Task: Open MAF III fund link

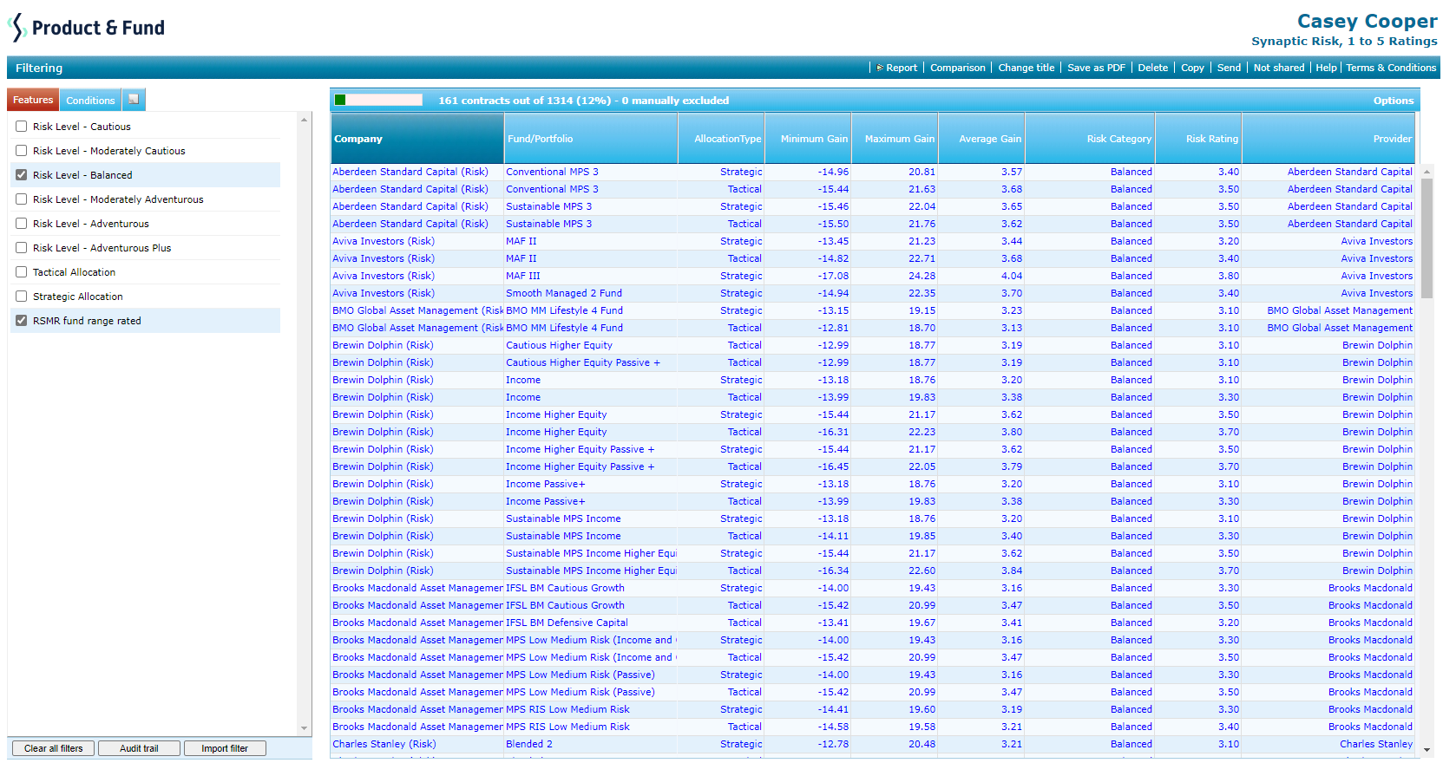Action: [523, 276]
